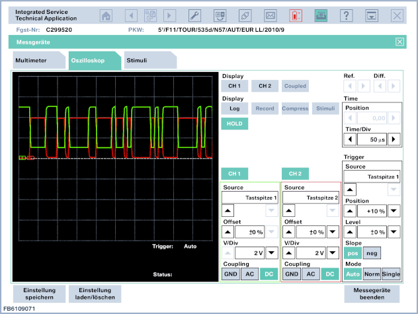Click Trigger source down arrow
This screenshot has width=418, height=314.
(x=394, y=190)
